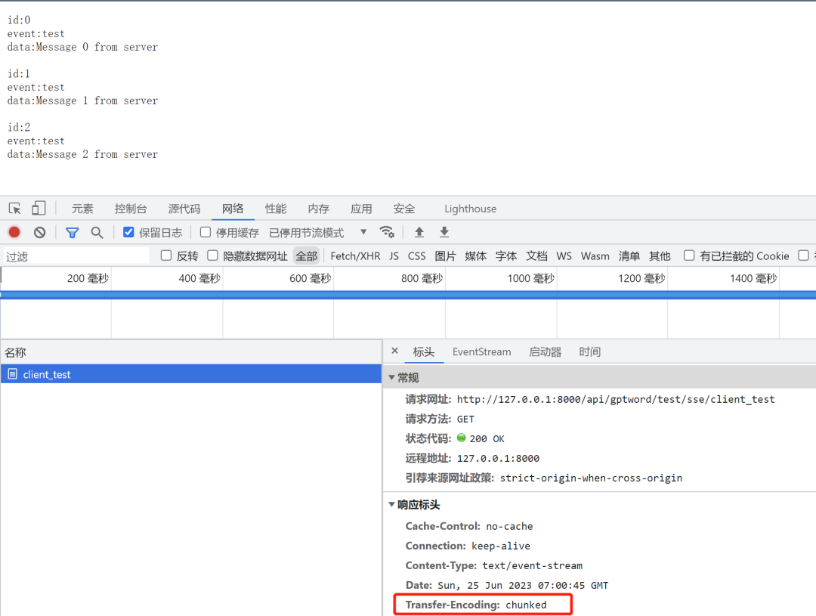Import HAR file upload arrow icon
Image resolution: width=816 pixels, height=616 pixels.
[419, 232]
